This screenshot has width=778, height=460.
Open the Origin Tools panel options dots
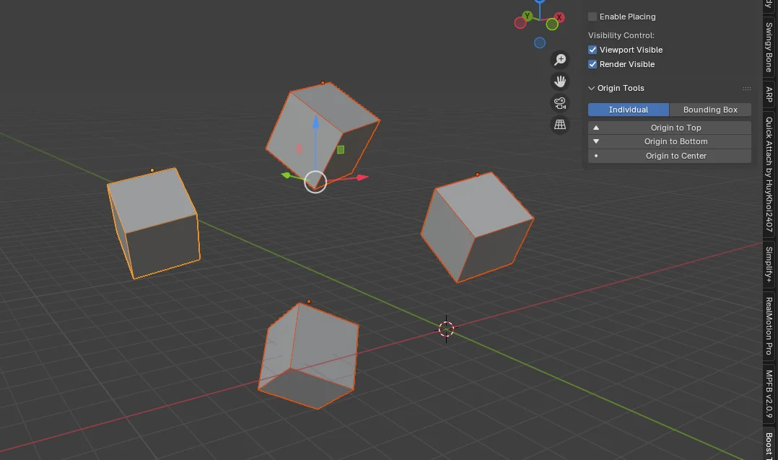[x=747, y=87]
